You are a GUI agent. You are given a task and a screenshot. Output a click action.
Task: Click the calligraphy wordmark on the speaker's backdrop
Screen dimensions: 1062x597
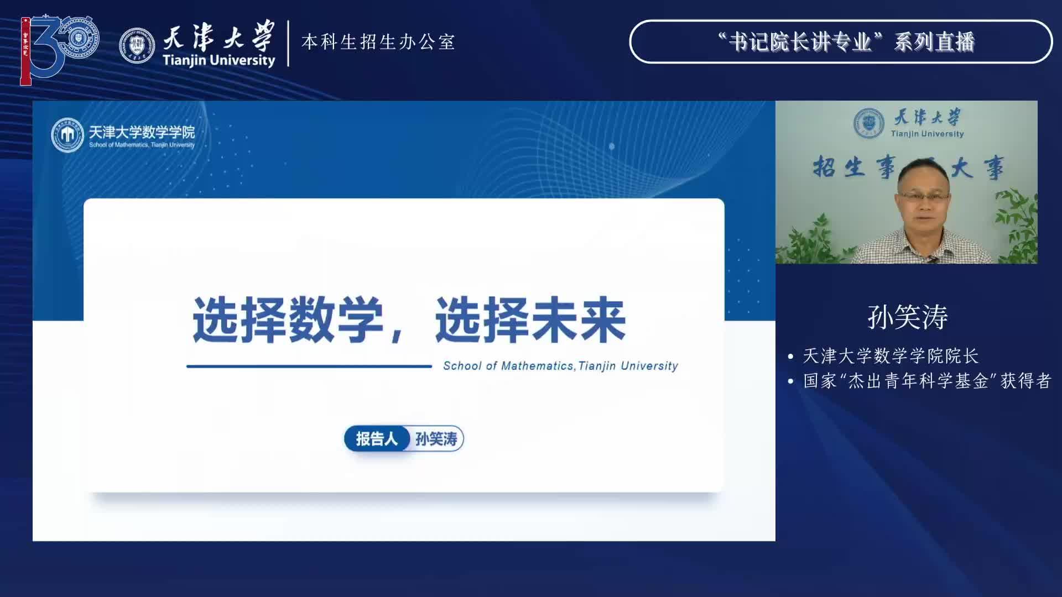[927, 118]
